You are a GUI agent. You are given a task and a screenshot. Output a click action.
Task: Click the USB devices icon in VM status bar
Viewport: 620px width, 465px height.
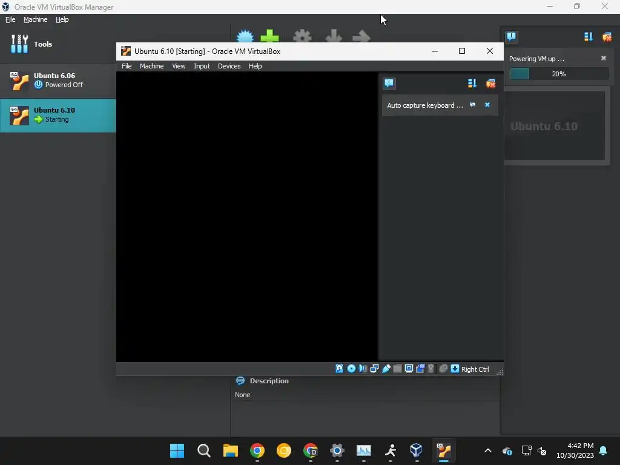click(386, 369)
